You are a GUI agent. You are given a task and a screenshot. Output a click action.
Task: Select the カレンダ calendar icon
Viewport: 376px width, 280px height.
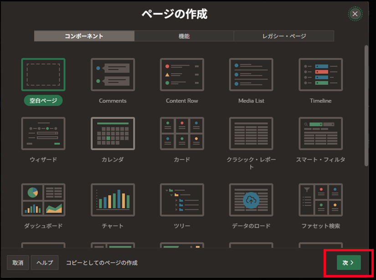tap(113, 134)
